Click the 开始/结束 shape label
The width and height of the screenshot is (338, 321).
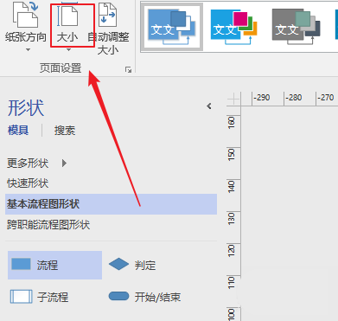157,297
